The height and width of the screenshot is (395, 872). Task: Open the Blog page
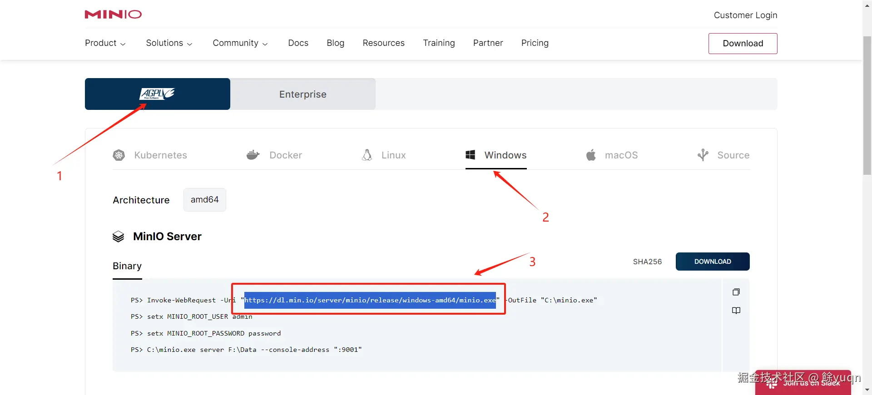point(336,43)
